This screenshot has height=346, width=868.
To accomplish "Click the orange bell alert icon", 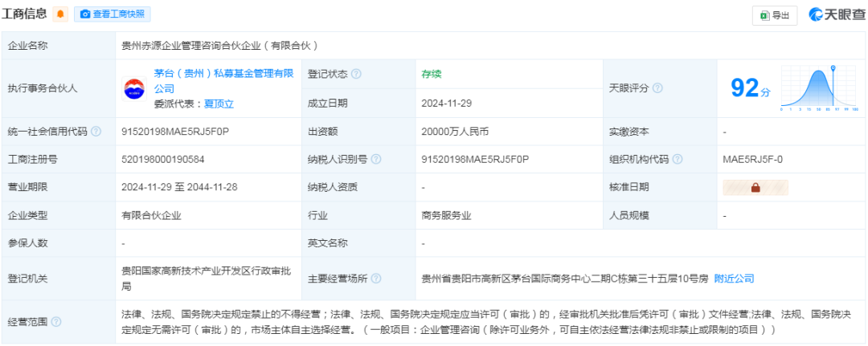I will [x=60, y=14].
